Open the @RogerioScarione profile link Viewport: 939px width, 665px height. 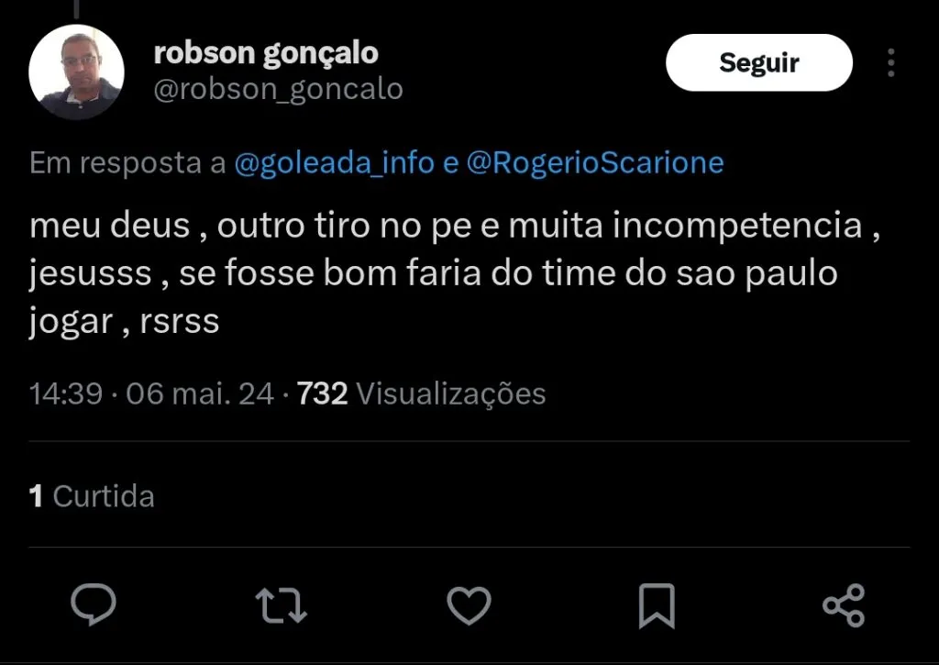[595, 163]
